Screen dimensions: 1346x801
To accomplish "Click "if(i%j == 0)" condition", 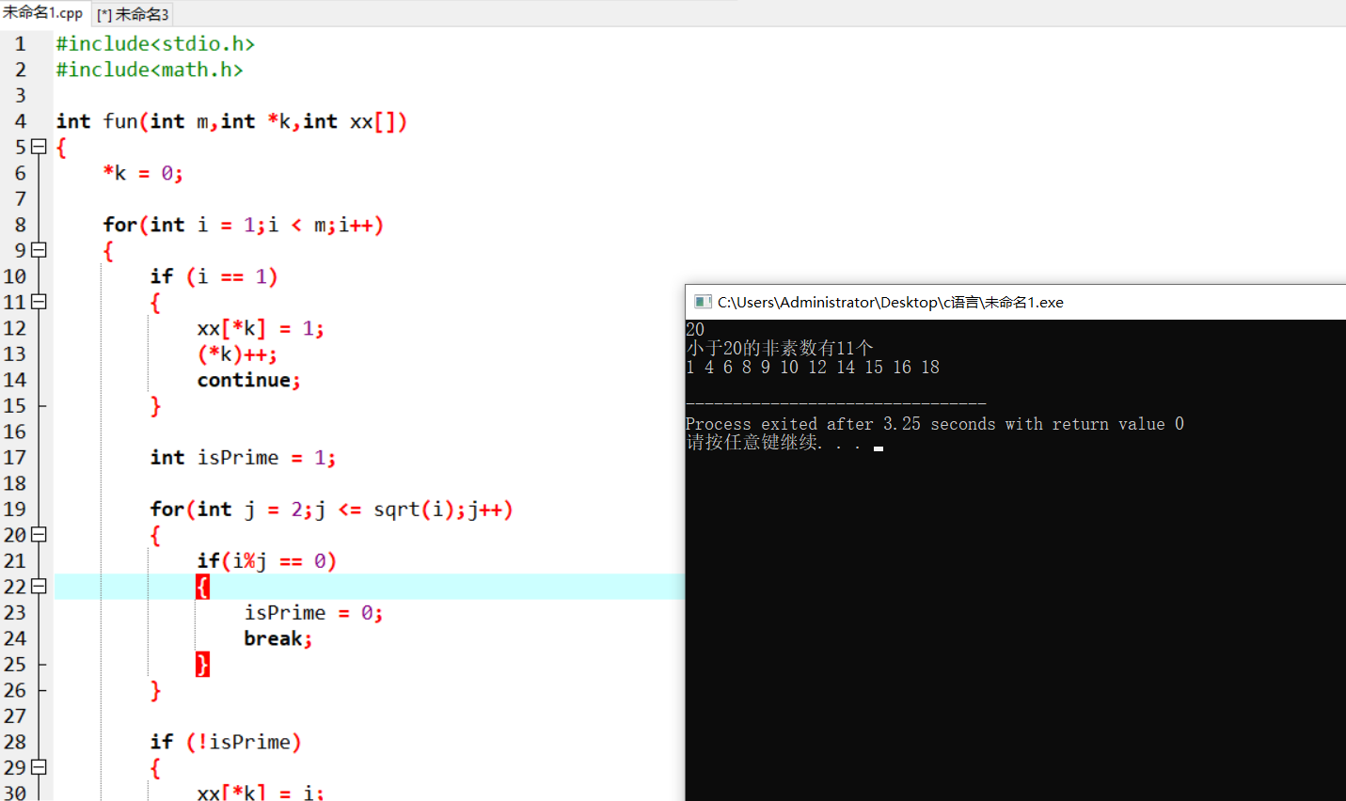I will (x=267, y=561).
